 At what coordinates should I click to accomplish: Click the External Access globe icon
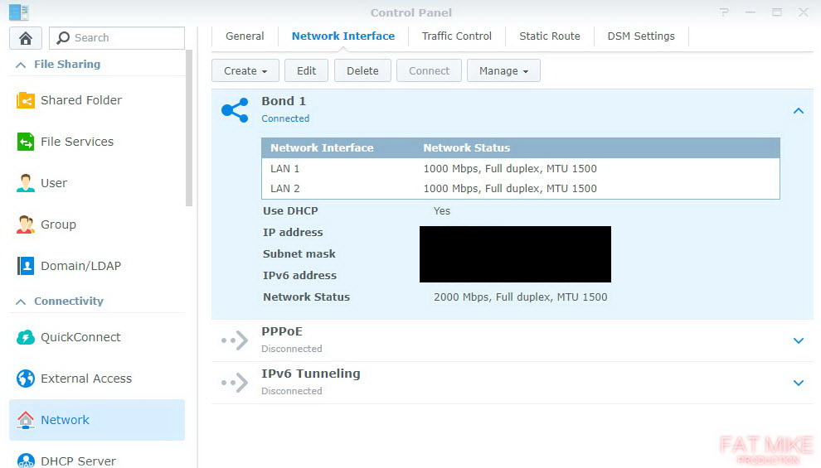click(x=26, y=379)
